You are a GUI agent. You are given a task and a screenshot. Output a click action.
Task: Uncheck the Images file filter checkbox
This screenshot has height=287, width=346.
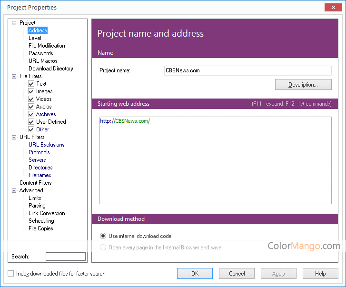click(x=31, y=91)
